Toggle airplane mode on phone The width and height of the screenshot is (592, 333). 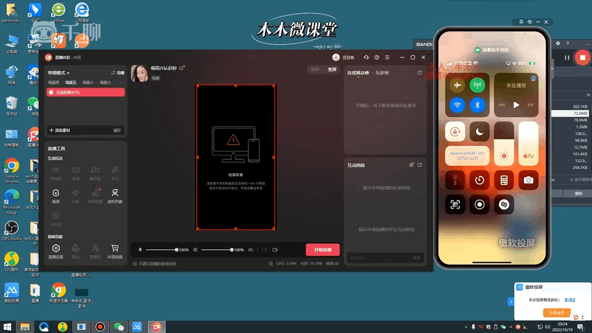point(457,85)
